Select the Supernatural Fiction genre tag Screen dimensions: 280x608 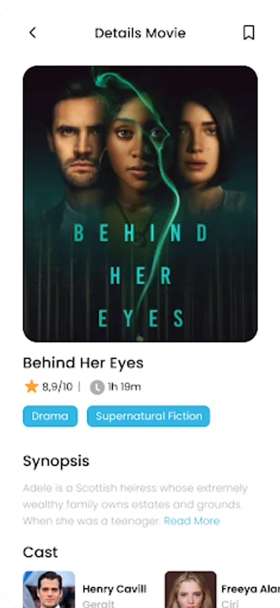pyautogui.click(x=148, y=416)
